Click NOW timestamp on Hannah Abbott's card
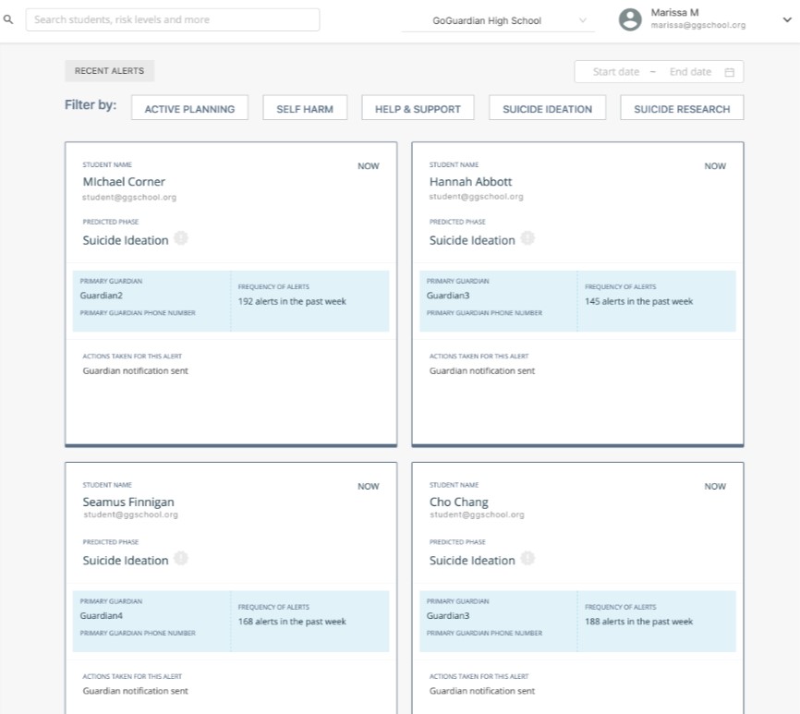 (715, 166)
